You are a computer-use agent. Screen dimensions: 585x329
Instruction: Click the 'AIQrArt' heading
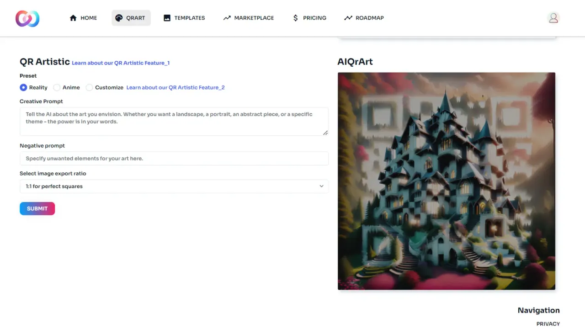click(x=355, y=62)
